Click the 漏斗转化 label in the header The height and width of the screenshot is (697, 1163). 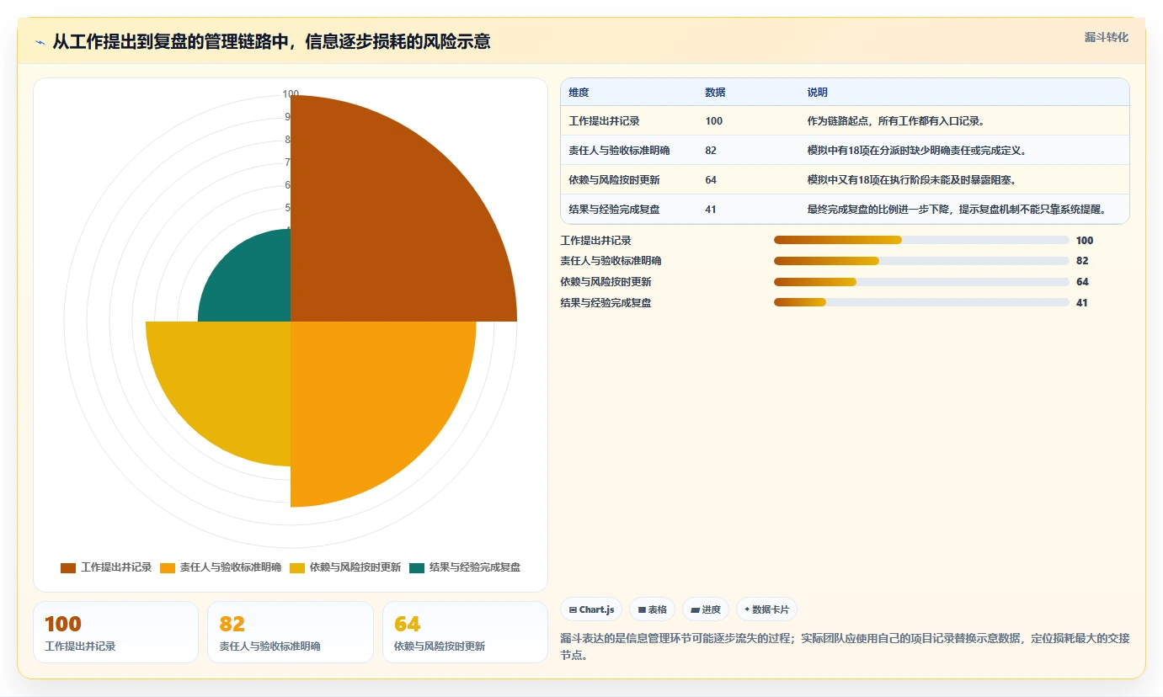[x=1106, y=38]
